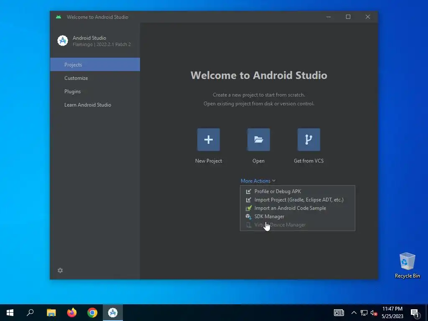This screenshot has height=321, width=428.
Task: Click the New Project plus icon
Action: pyautogui.click(x=209, y=140)
